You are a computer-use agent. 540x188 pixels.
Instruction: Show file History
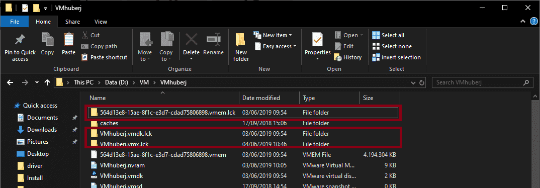[x=348, y=57]
